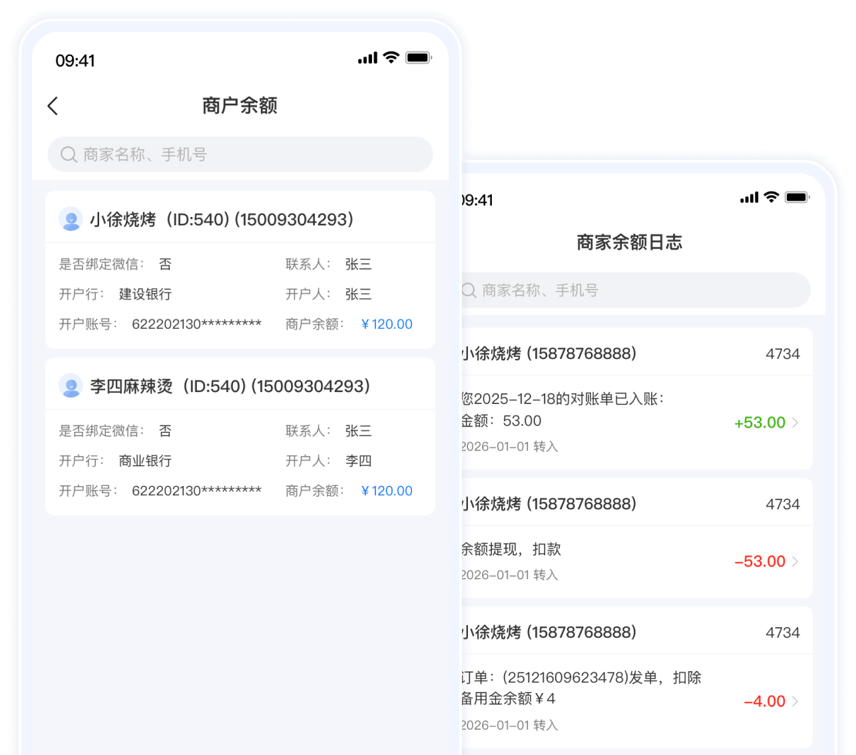Expand the -4.00 order deduction chevron
856x755 pixels.
(795, 701)
